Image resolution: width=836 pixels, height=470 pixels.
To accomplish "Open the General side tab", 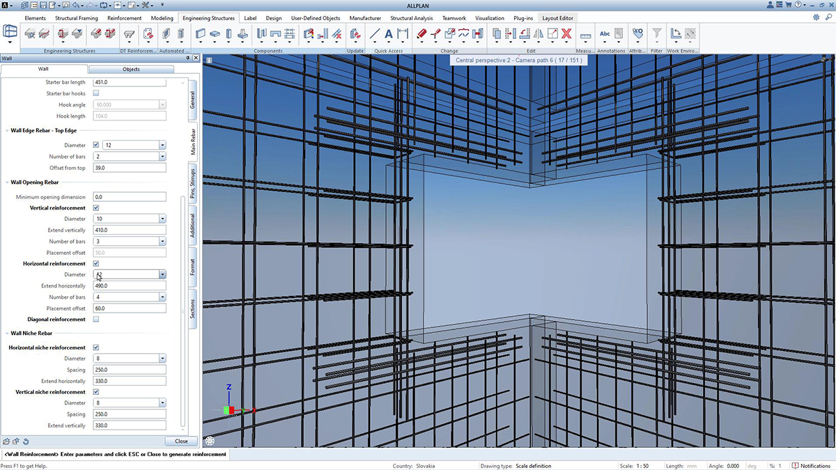I will tap(193, 100).
